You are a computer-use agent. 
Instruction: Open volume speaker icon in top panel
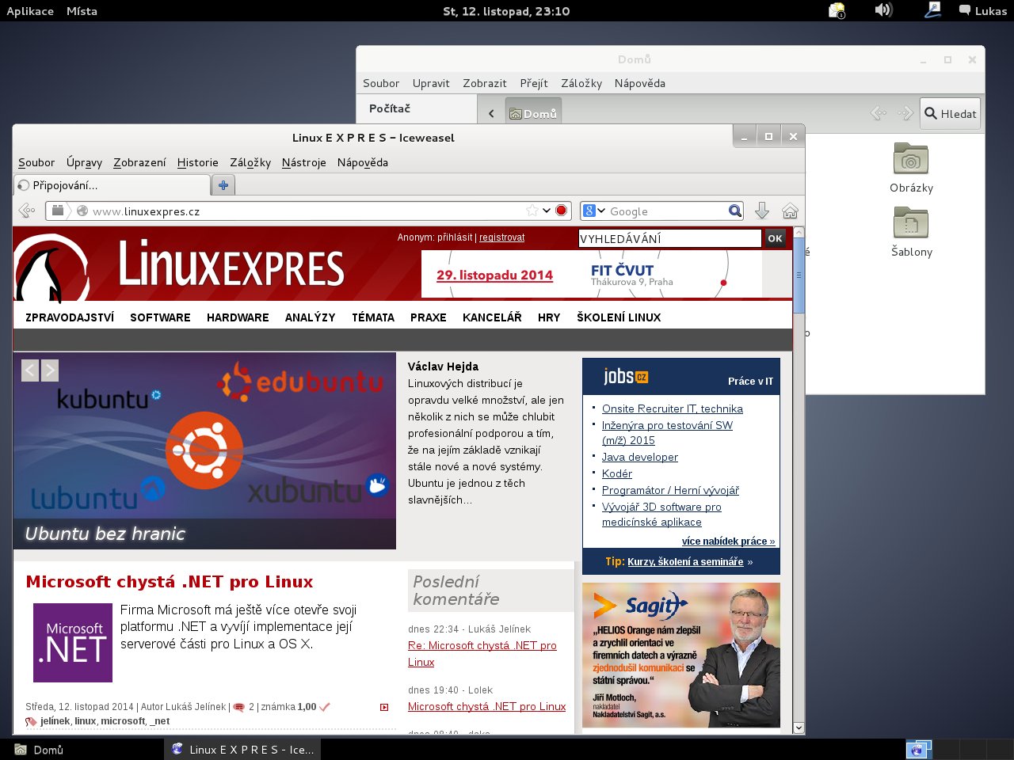click(883, 10)
